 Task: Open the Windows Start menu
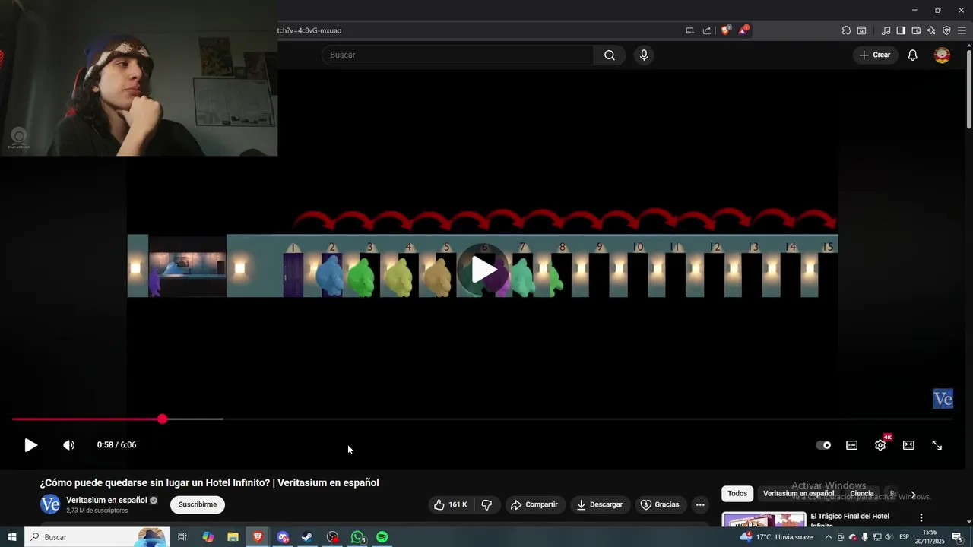(x=12, y=537)
